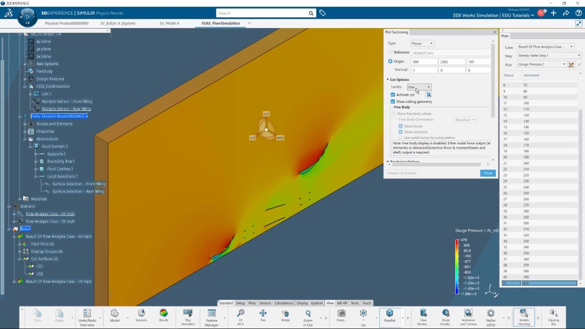This screenshot has height=329, width=585.
Task: Click the Plot Sectioning horizontal scrollbar
Action: (436, 164)
